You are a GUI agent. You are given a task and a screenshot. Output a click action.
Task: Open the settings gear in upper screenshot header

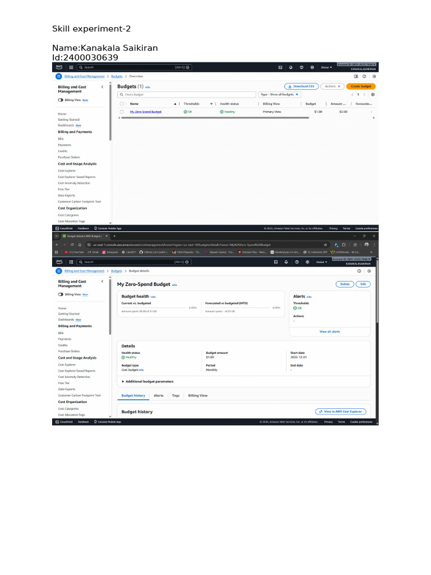click(x=312, y=67)
